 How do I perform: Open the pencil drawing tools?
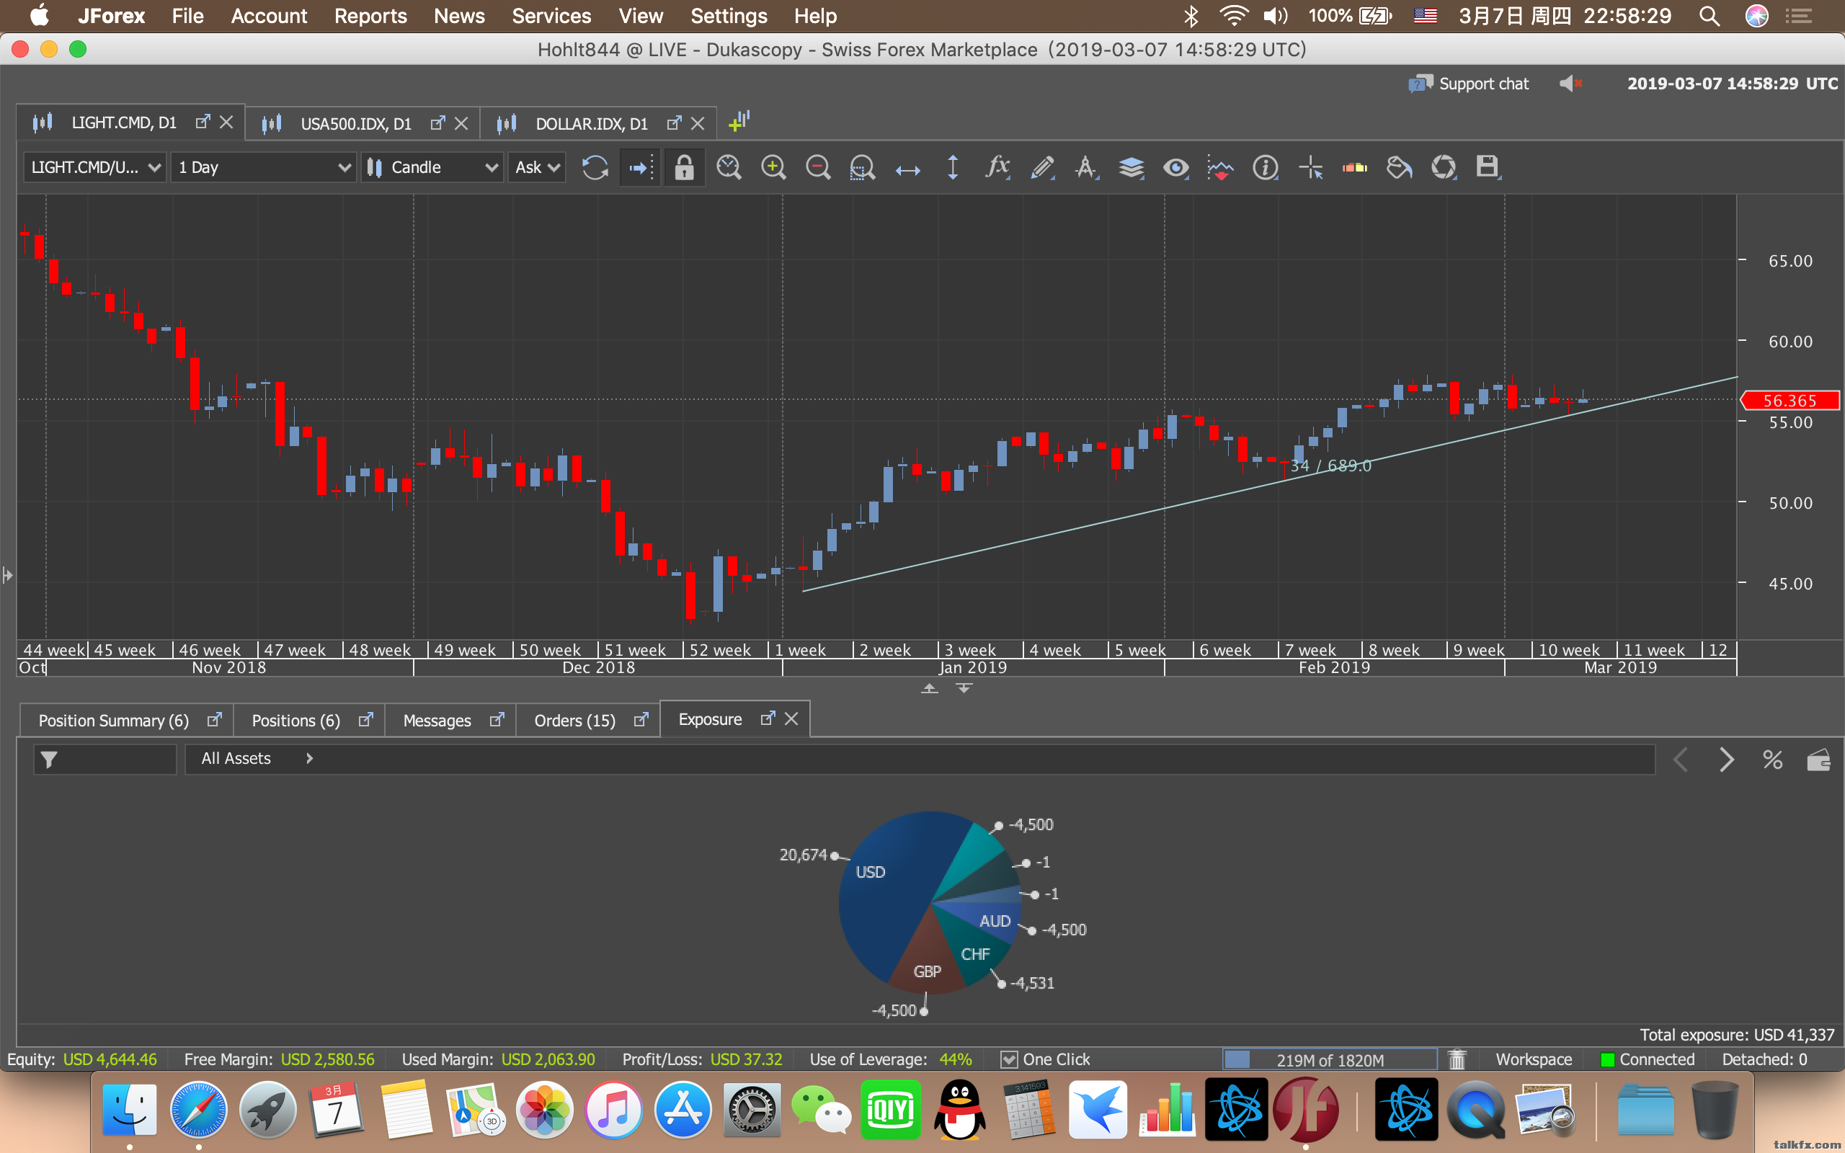(1042, 167)
